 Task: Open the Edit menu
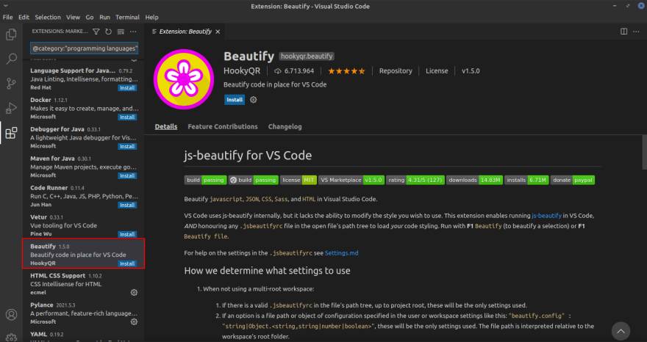[x=24, y=18]
